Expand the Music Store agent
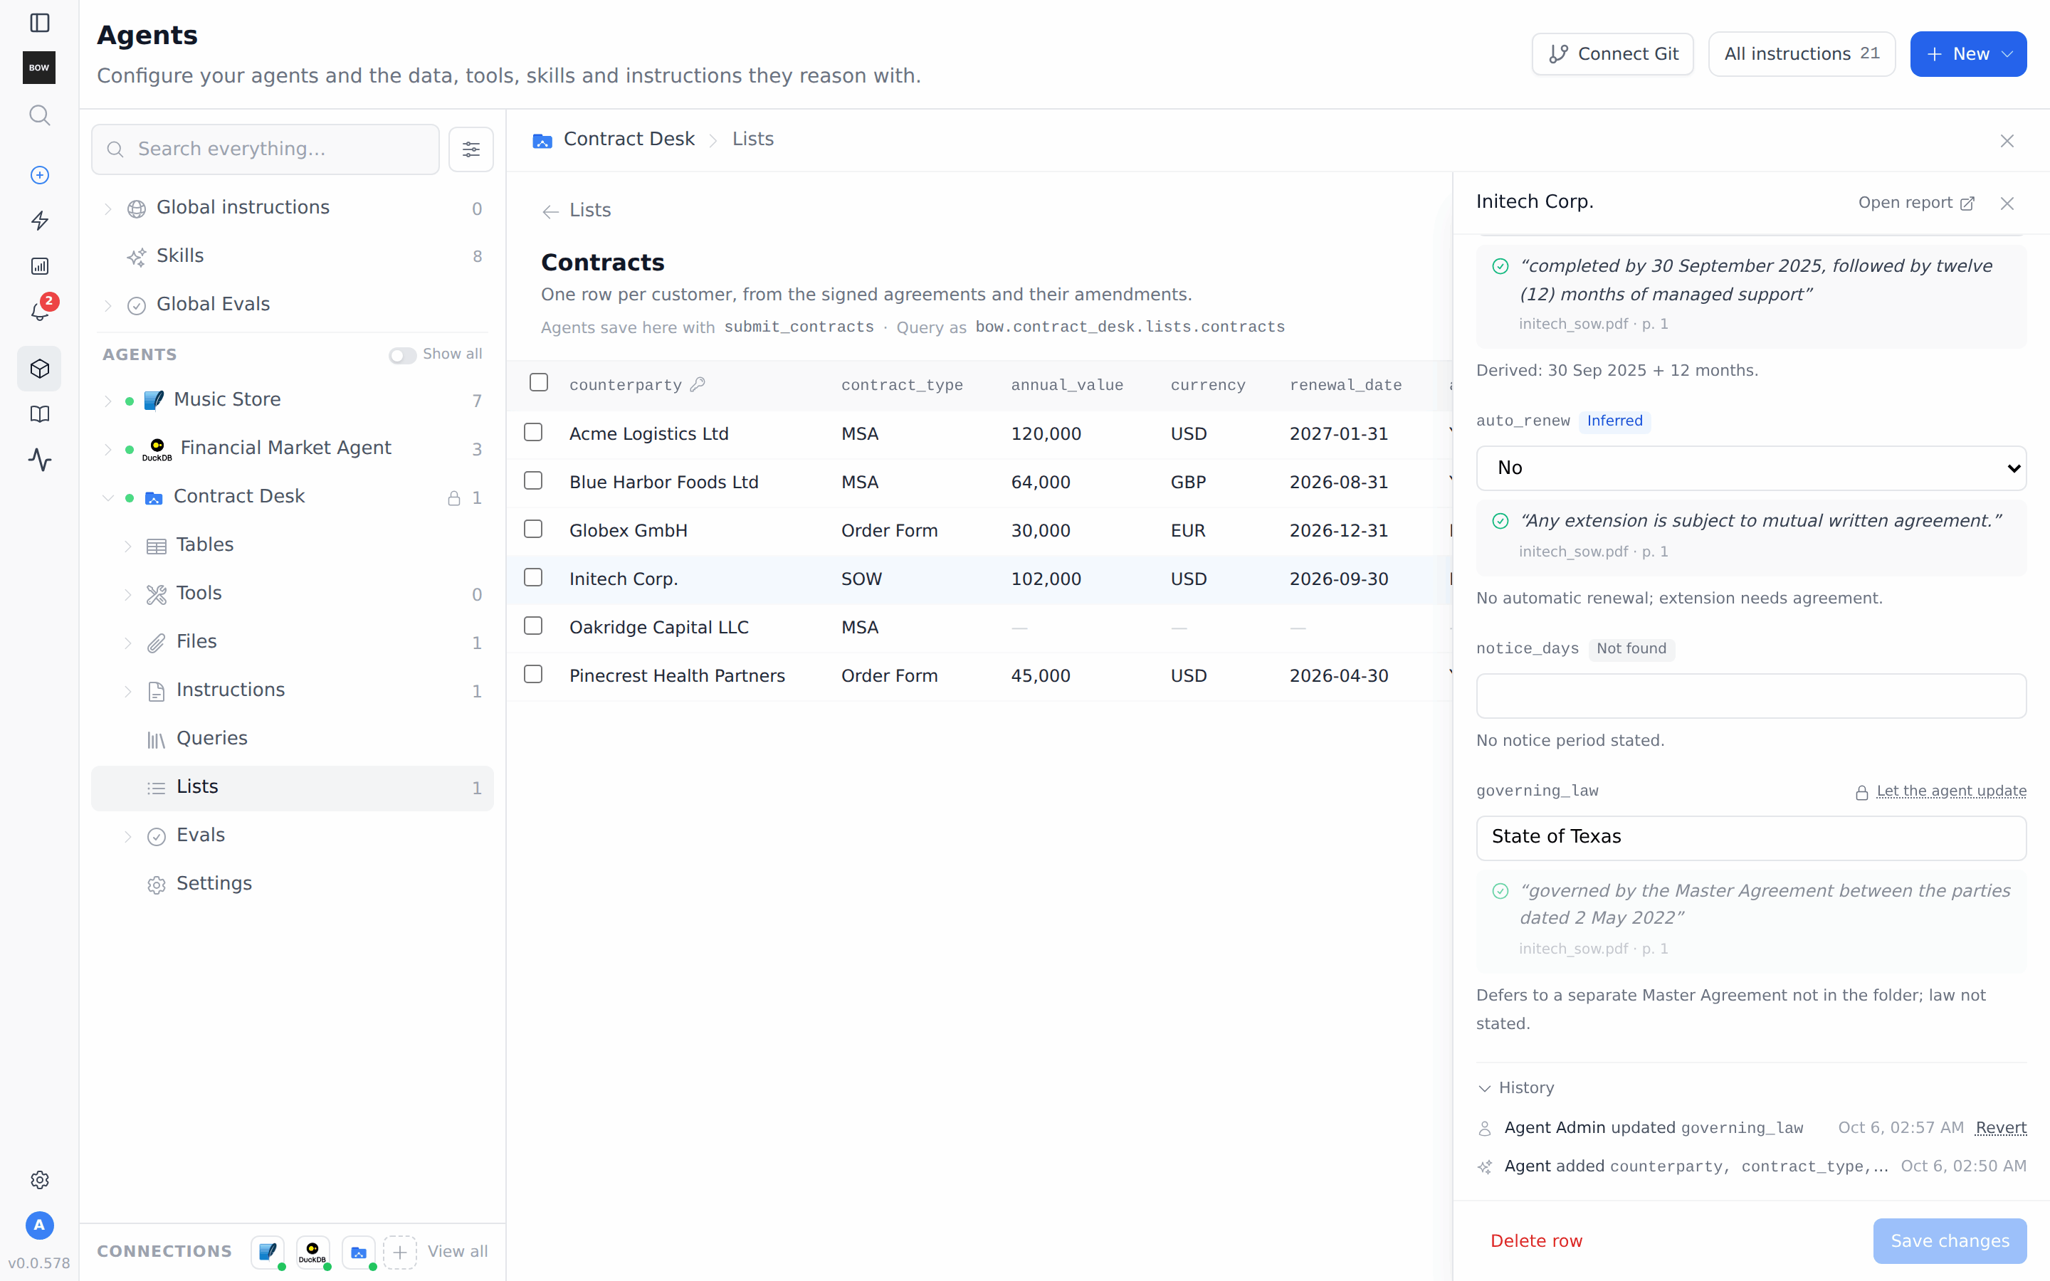2050x1281 pixels. (107, 401)
